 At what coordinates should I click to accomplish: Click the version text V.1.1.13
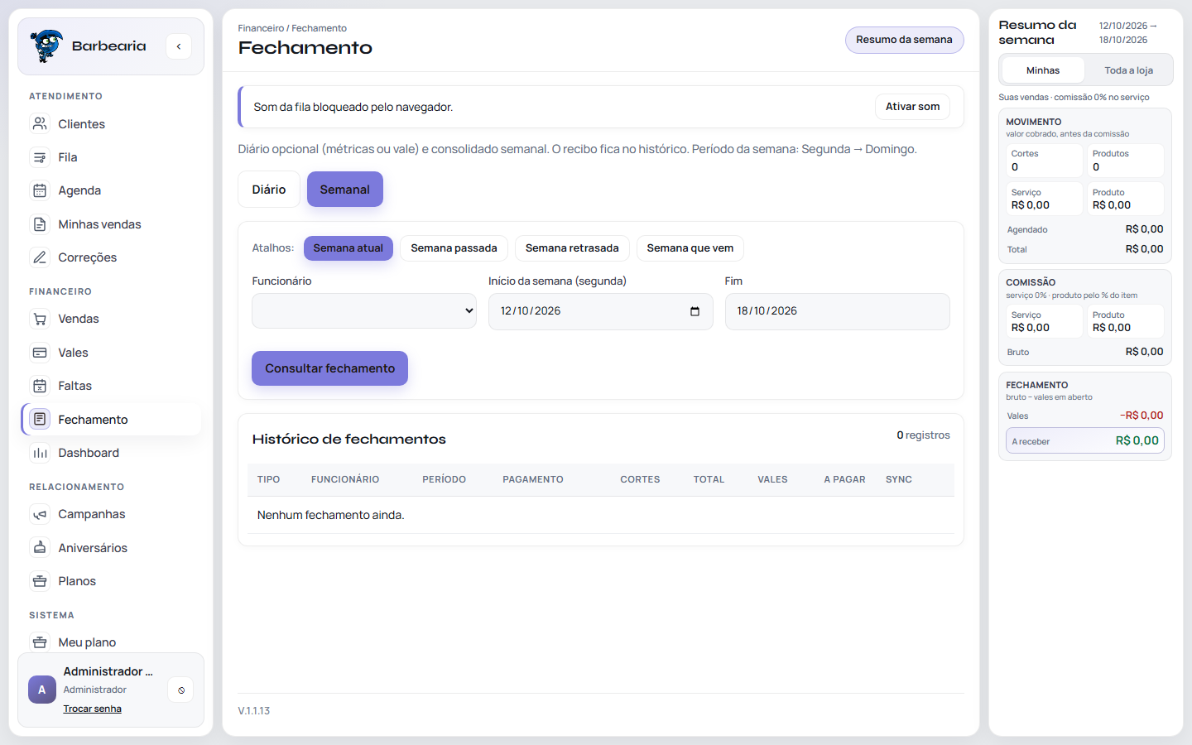[x=254, y=711]
